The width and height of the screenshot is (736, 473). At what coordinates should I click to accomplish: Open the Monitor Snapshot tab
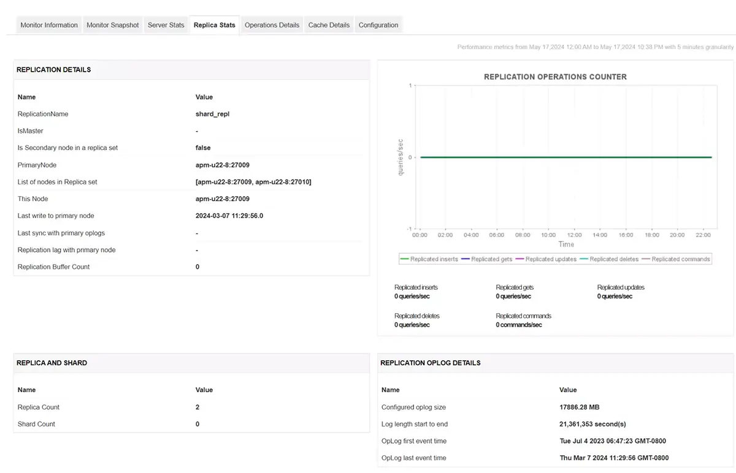pyautogui.click(x=113, y=25)
